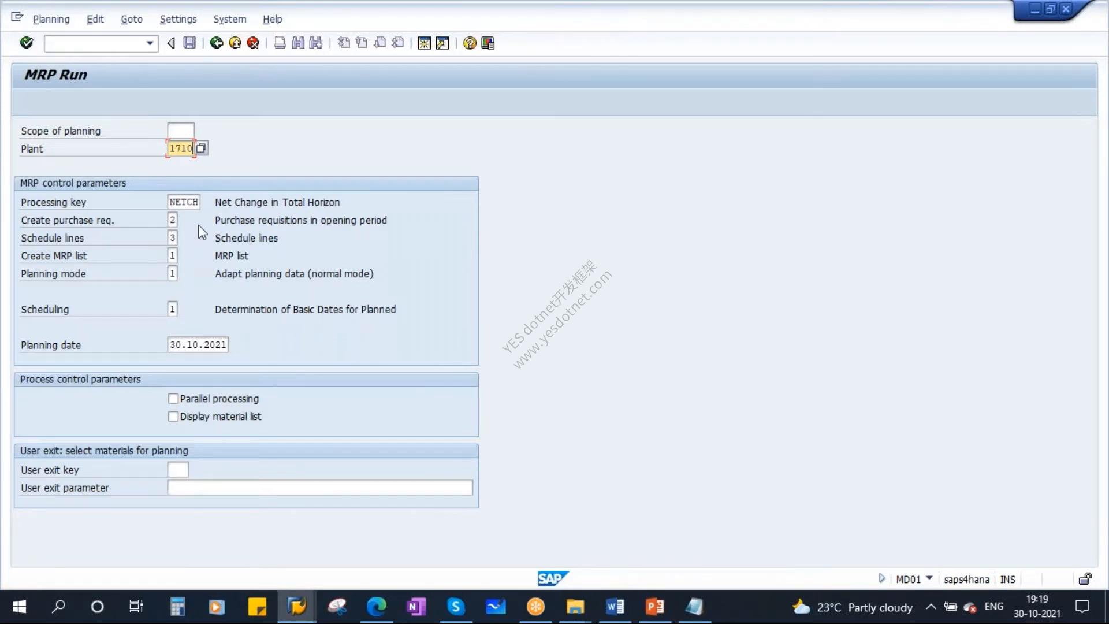Click the green Enter checkmark icon
1109x624 pixels.
27,43
